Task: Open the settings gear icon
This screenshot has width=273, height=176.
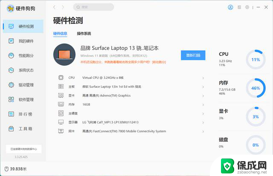Action: 247,7
